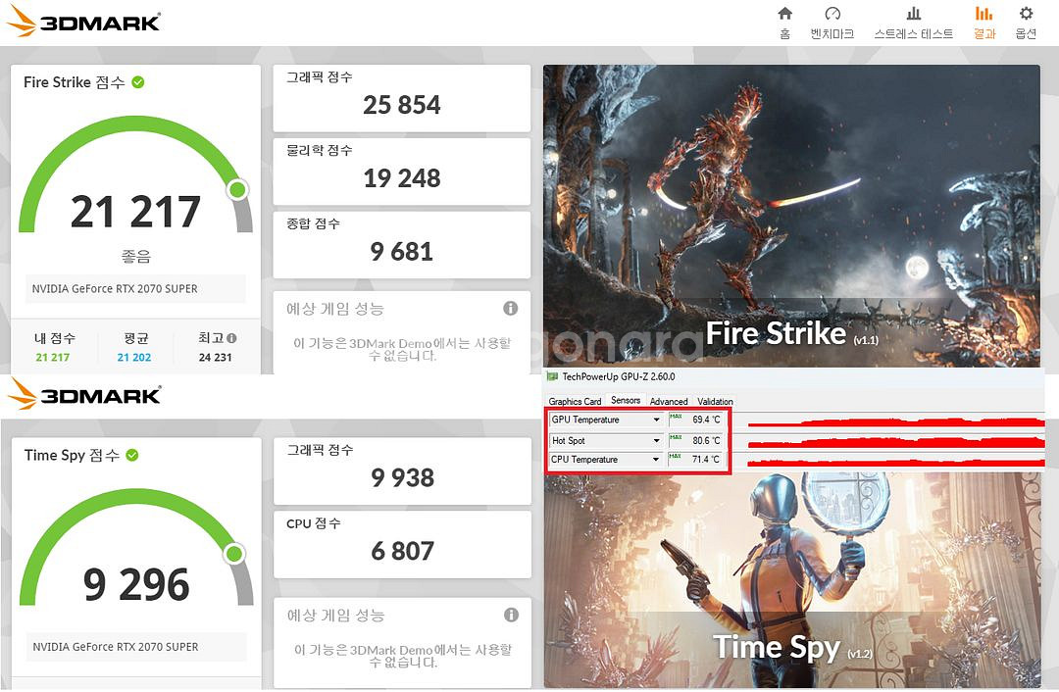1059x692 pixels.
Task: Expand the CPU Temperature sensor dropdown
Action: [x=656, y=460]
